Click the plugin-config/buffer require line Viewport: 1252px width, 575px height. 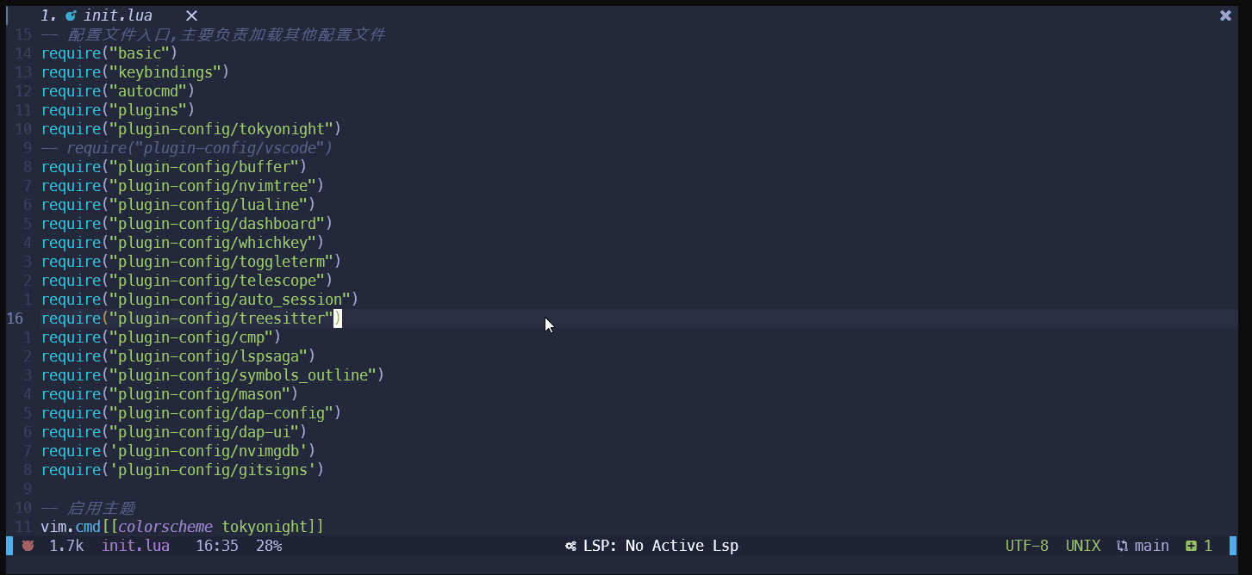coord(174,167)
